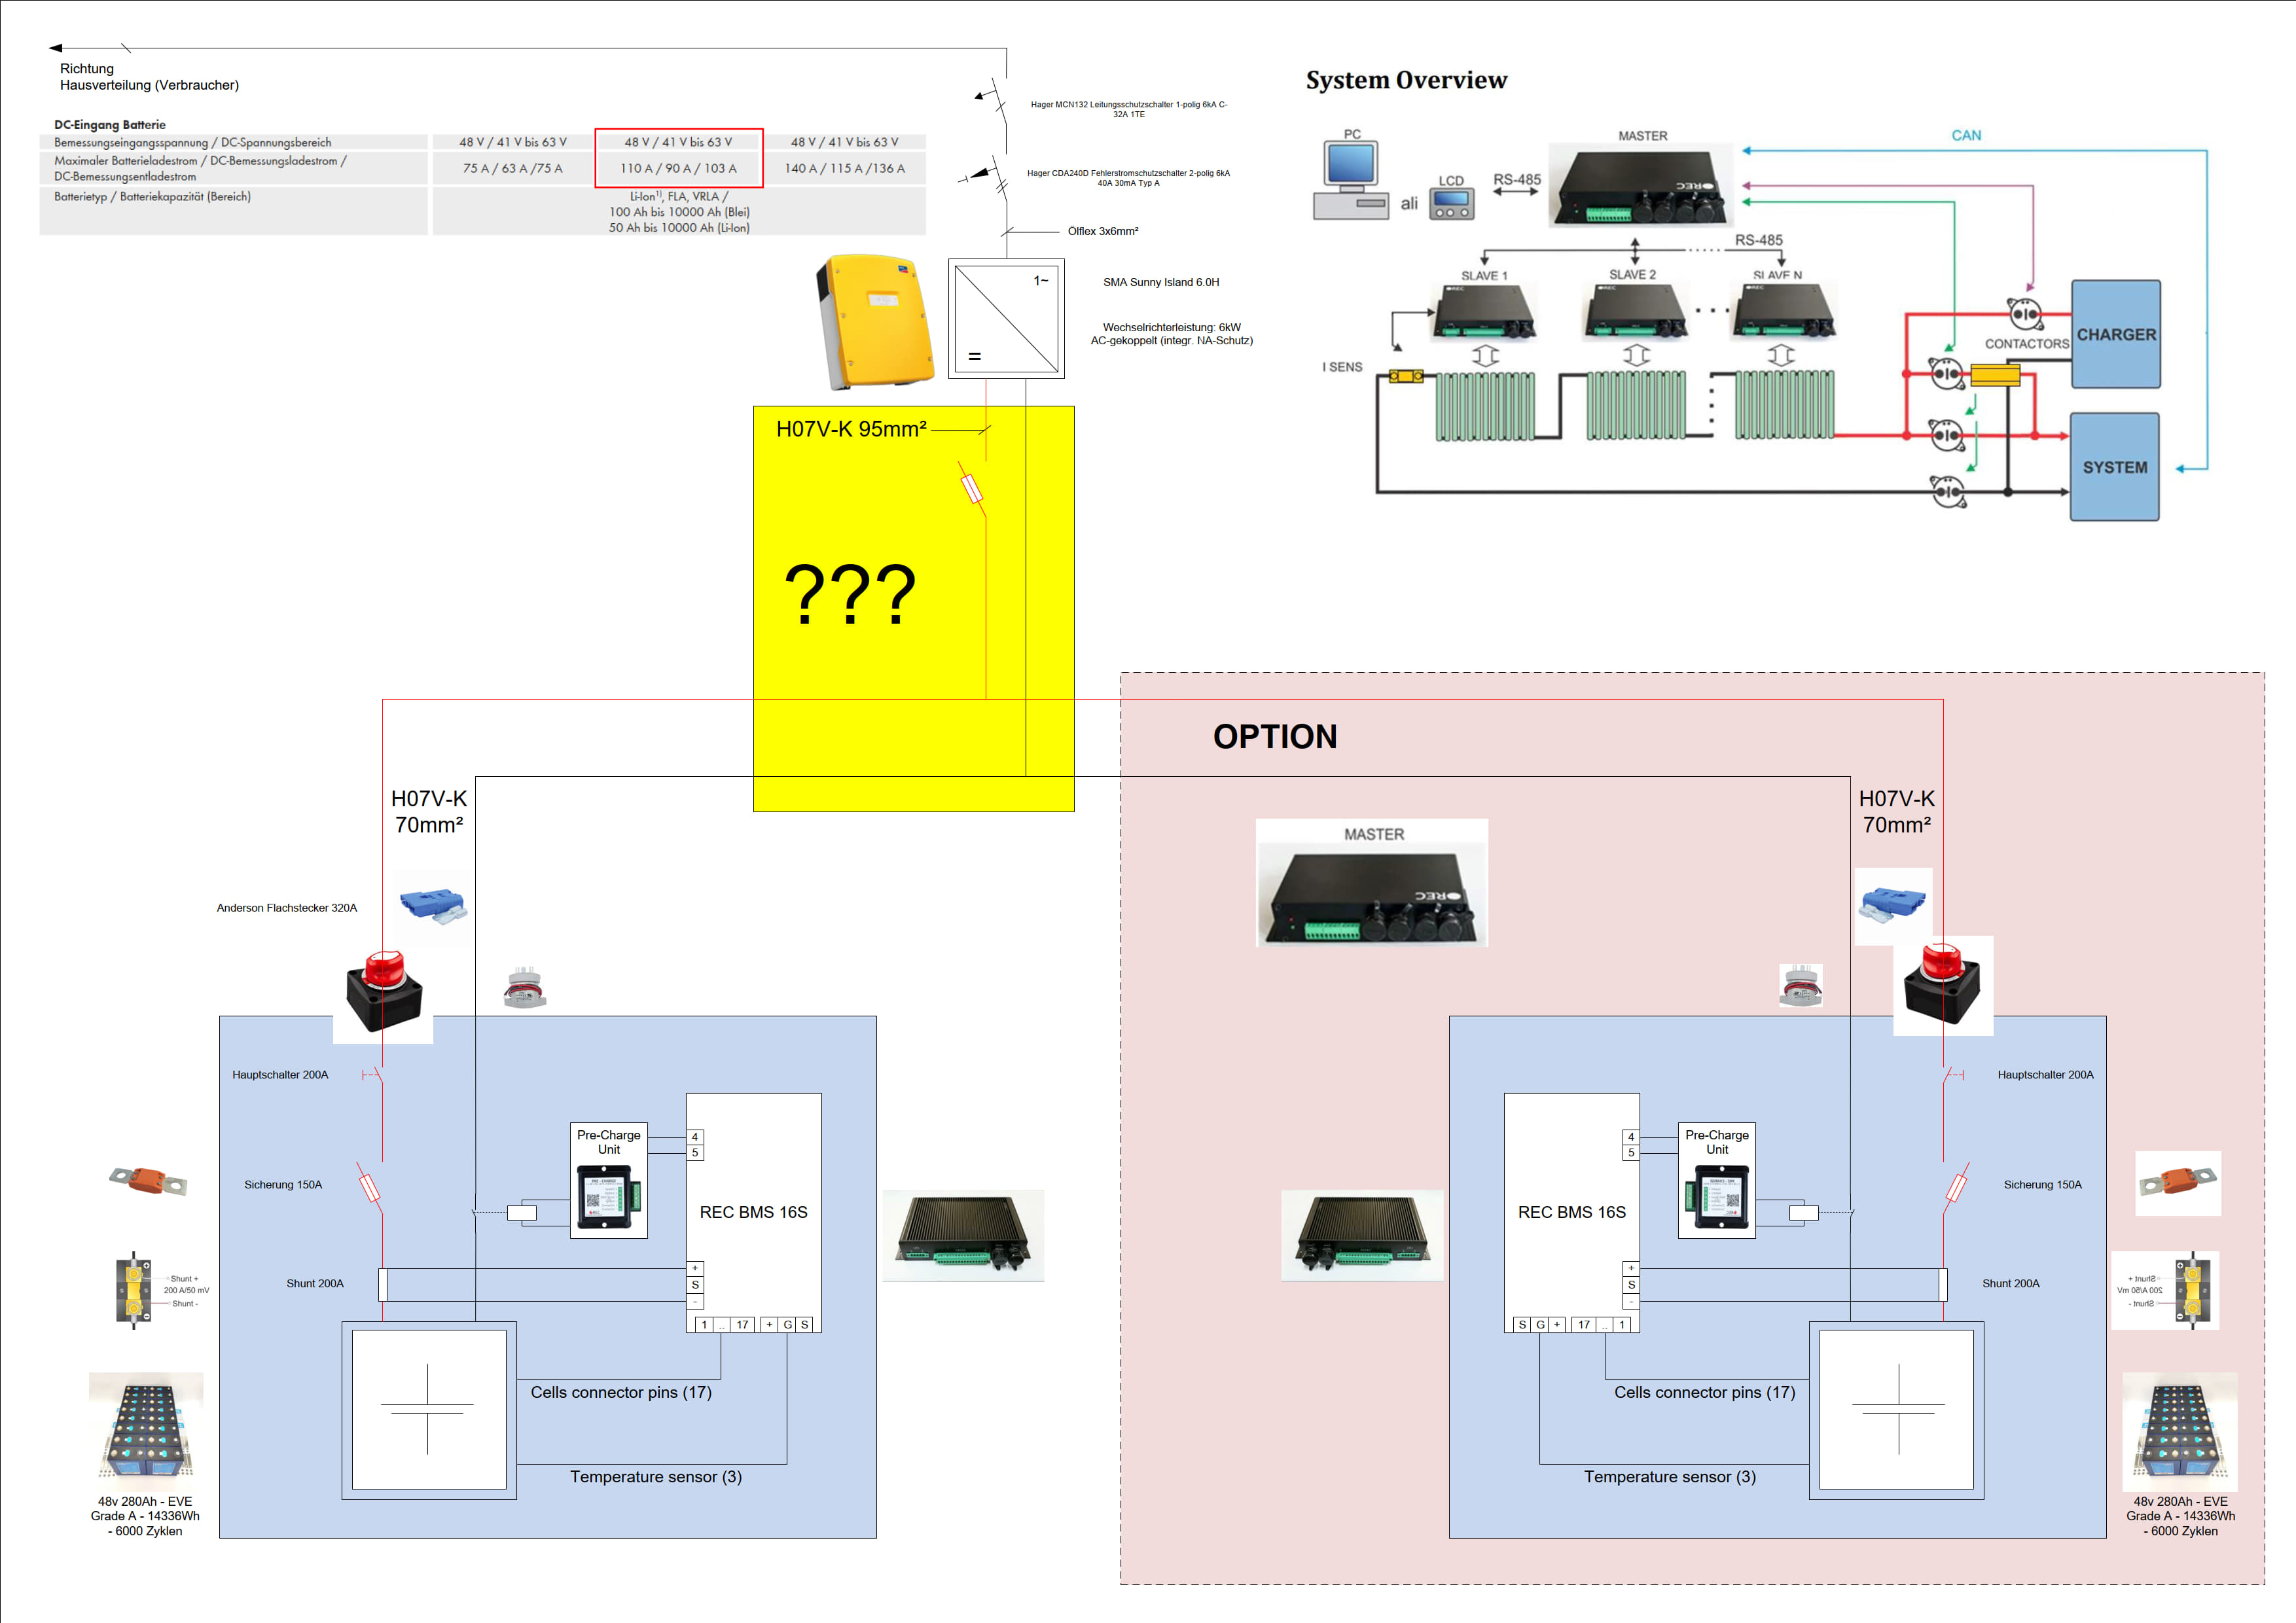
Task: Click the right blue Anderson connector image
Action: tap(1893, 906)
